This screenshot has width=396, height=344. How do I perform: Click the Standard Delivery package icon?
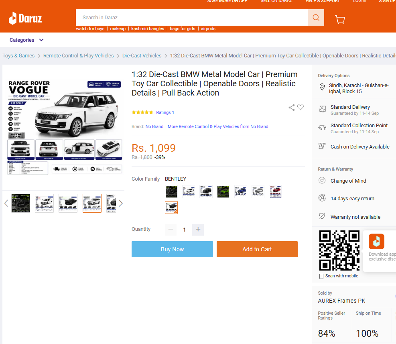(322, 109)
